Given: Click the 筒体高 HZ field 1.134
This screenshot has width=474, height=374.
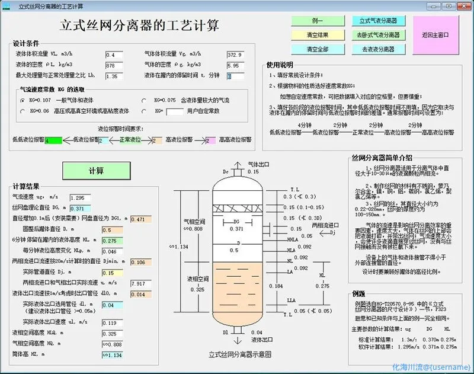Looking at the screenshot, I should click(x=113, y=355).
